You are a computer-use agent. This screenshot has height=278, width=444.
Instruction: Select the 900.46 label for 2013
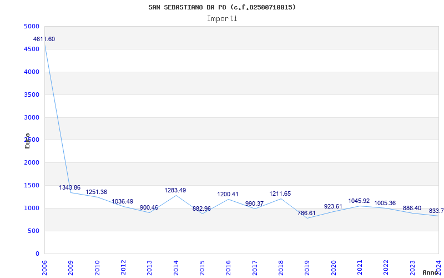pyautogui.click(x=149, y=207)
